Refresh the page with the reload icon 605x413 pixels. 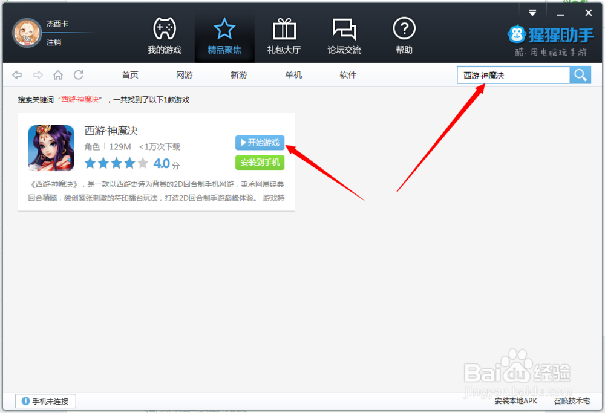coord(79,75)
